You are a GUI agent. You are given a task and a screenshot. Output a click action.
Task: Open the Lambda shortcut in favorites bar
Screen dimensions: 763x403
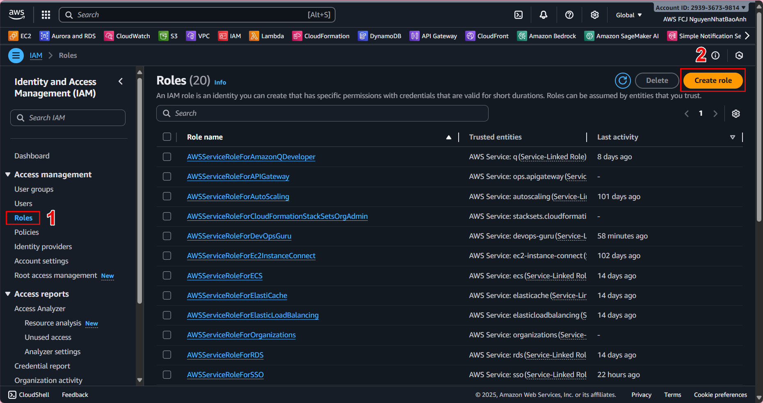pos(267,36)
